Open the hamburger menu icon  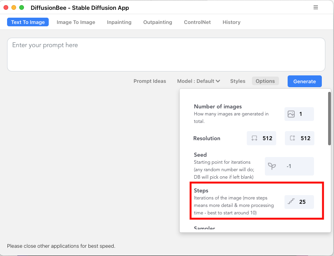(x=316, y=7)
